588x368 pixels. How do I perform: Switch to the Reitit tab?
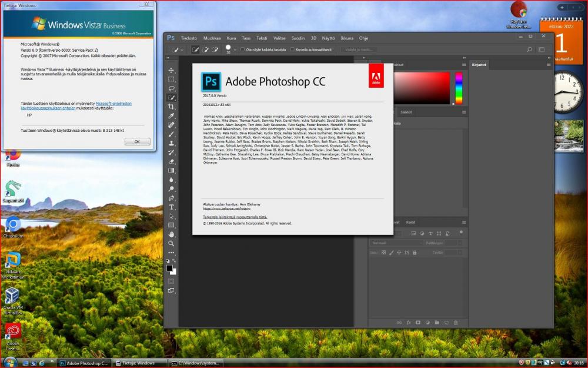[410, 222]
